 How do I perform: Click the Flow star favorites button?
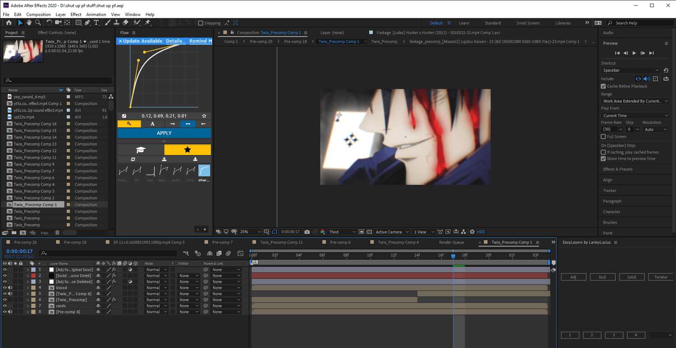coord(187,150)
